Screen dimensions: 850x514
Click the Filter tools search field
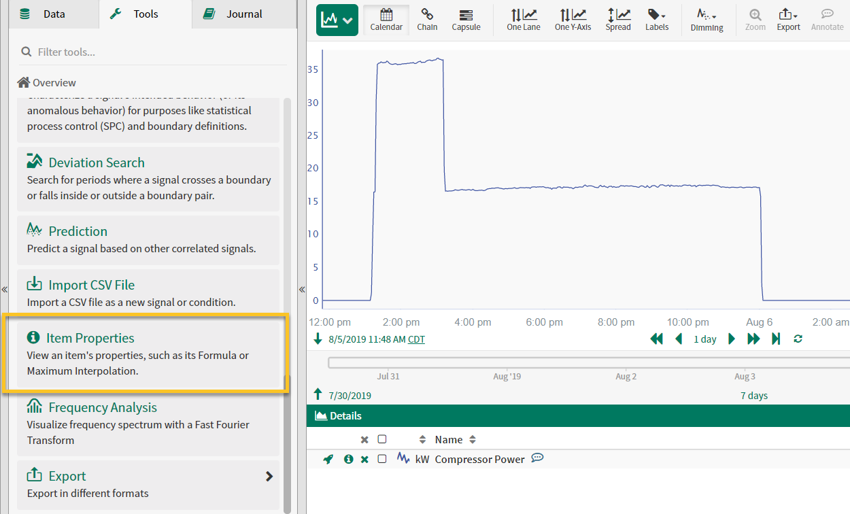156,52
